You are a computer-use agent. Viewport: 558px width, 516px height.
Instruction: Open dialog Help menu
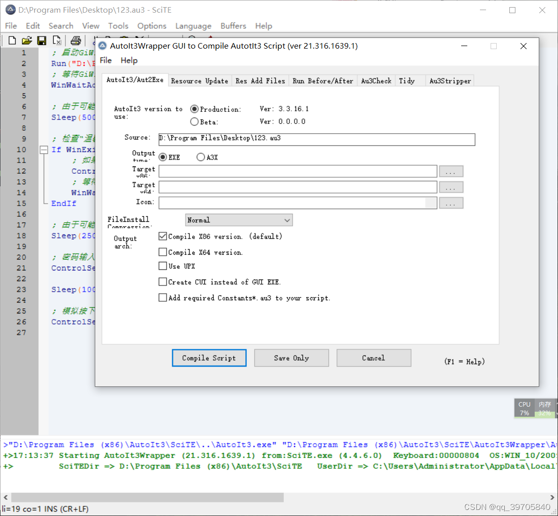point(129,60)
